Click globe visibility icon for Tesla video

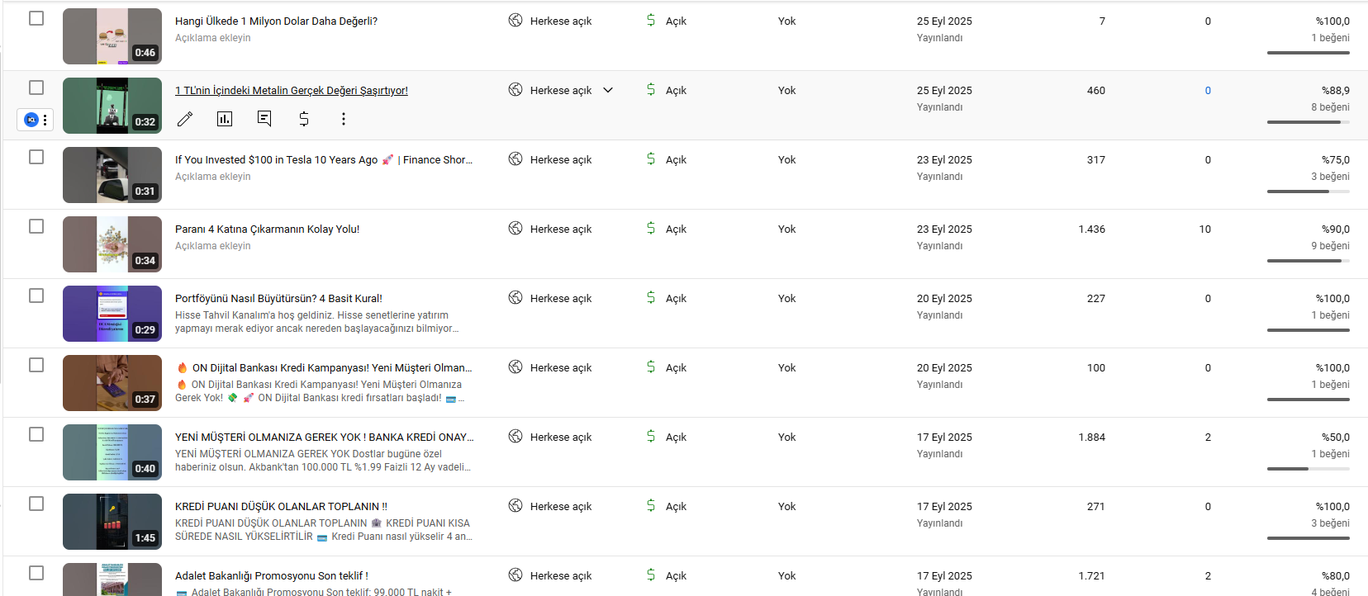point(515,159)
